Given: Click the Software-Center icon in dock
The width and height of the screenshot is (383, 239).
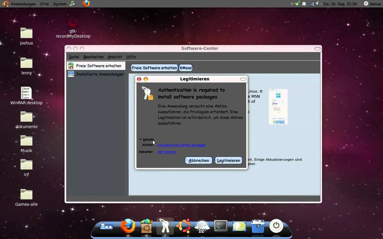Looking at the screenshot, I should point(147,226).
